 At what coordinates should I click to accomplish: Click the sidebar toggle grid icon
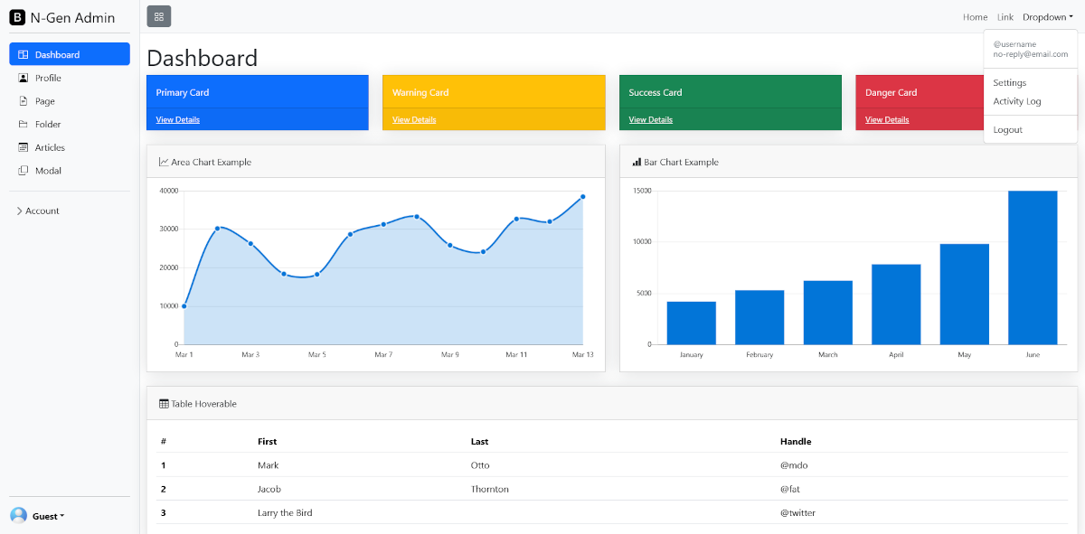[x=158, y=16]
